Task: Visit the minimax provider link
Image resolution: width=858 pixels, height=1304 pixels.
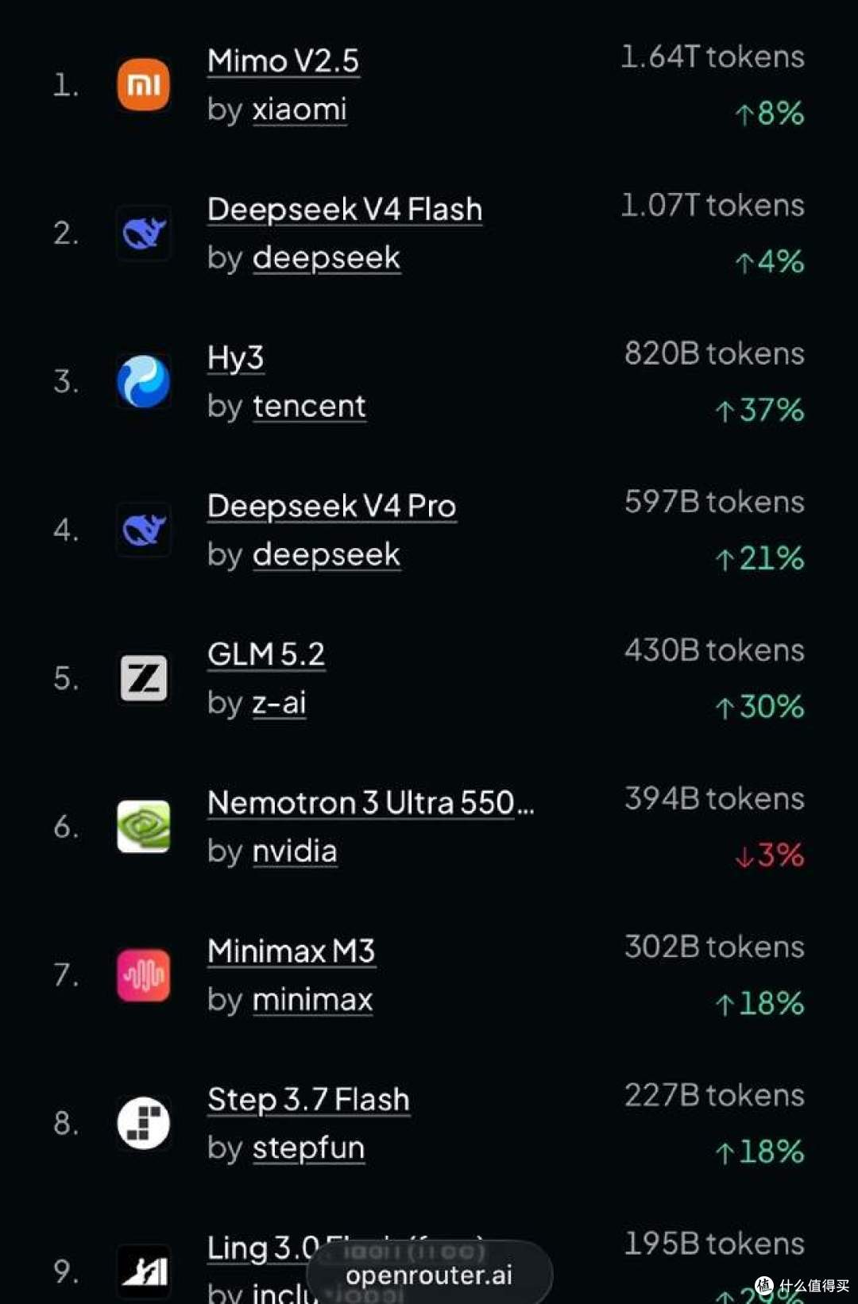Action: point(312,1000)
